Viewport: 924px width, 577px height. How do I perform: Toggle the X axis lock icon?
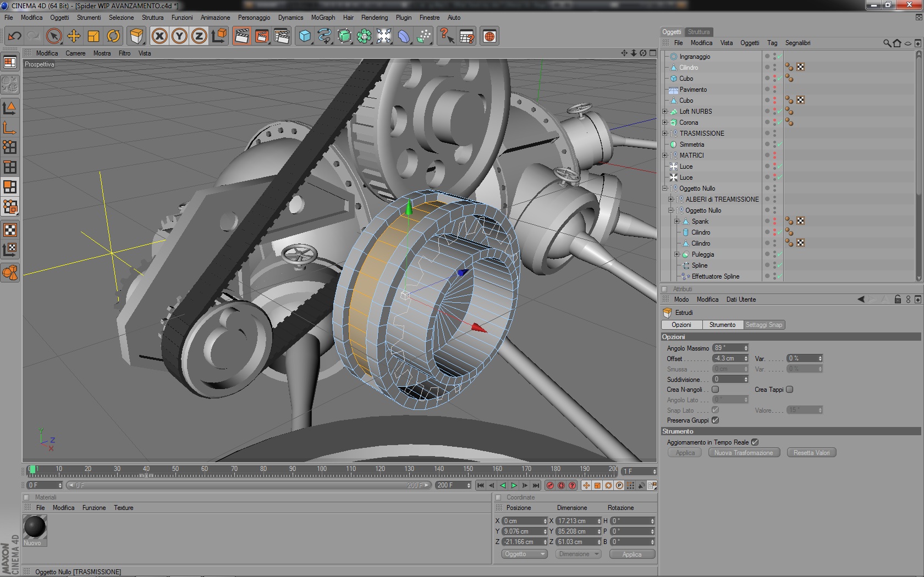point(159,36)
